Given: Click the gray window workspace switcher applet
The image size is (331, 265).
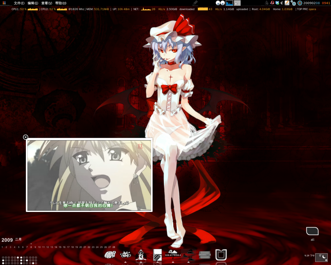Looking at the screenshot, I should point(237,3).
